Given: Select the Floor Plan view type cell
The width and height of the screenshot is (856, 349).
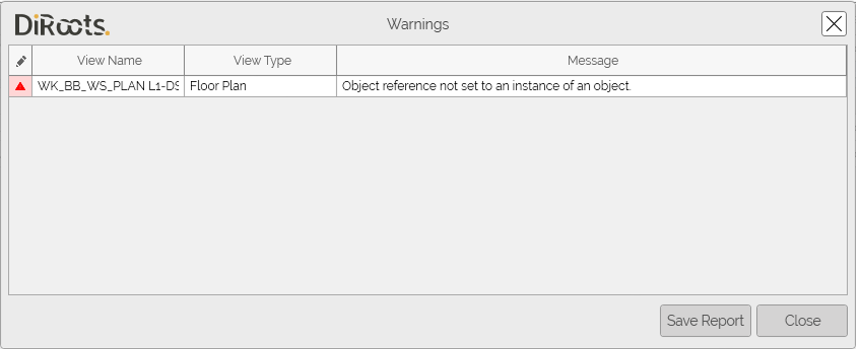Looking at the screenshot, I should 260,86.
